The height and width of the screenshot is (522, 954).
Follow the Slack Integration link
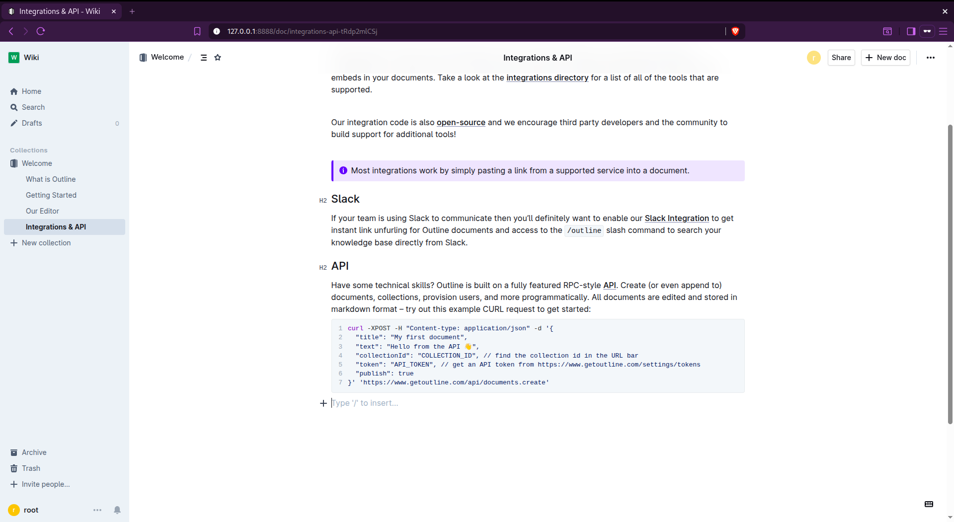coord(677,219)
